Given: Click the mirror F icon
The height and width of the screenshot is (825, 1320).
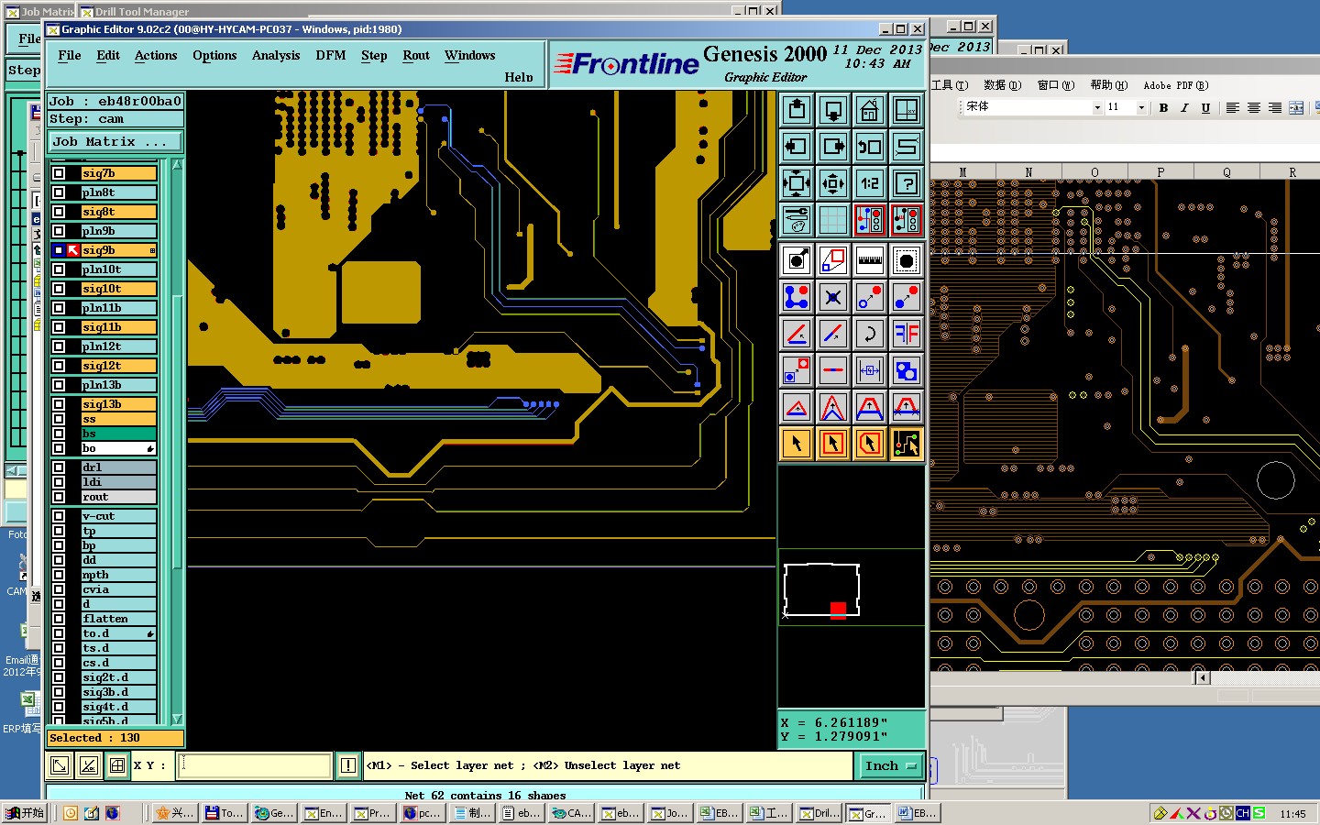Looking at the screenshot, I should (x=907, y=334).
